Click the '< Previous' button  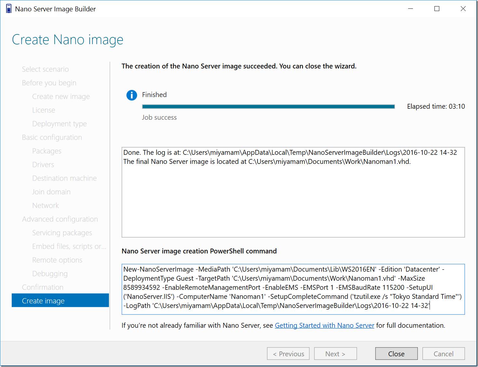tap(288, 354)
